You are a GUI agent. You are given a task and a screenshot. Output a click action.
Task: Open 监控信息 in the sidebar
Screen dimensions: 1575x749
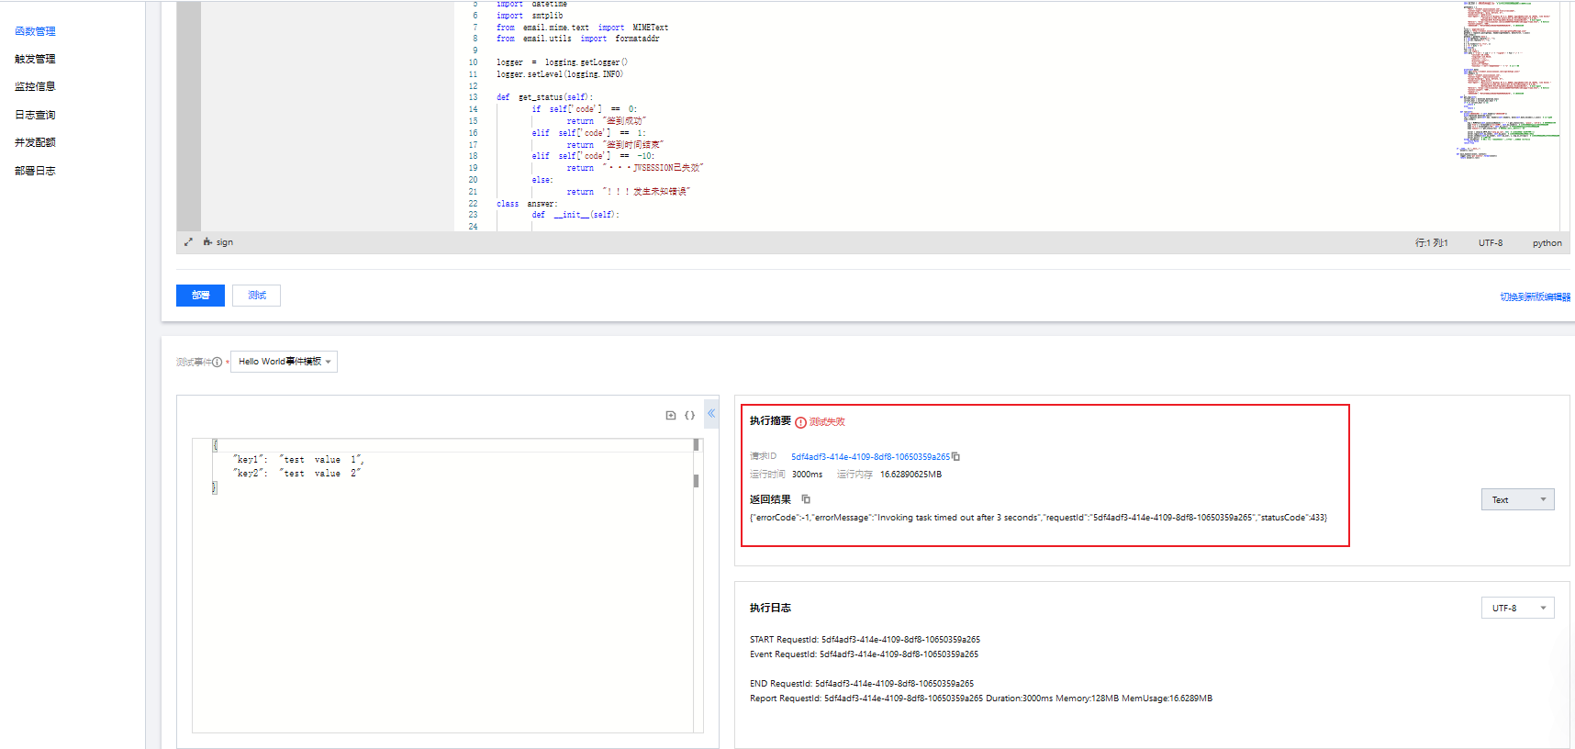tap(35, 86)
